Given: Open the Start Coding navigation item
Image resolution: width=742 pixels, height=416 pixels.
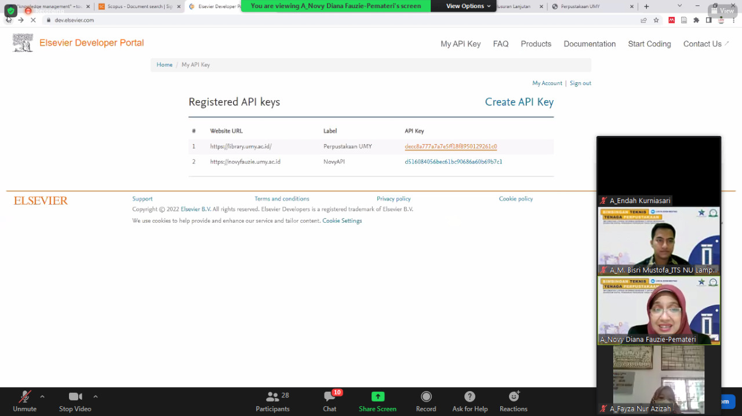Looking at the screenshot, I should [649, 44].
